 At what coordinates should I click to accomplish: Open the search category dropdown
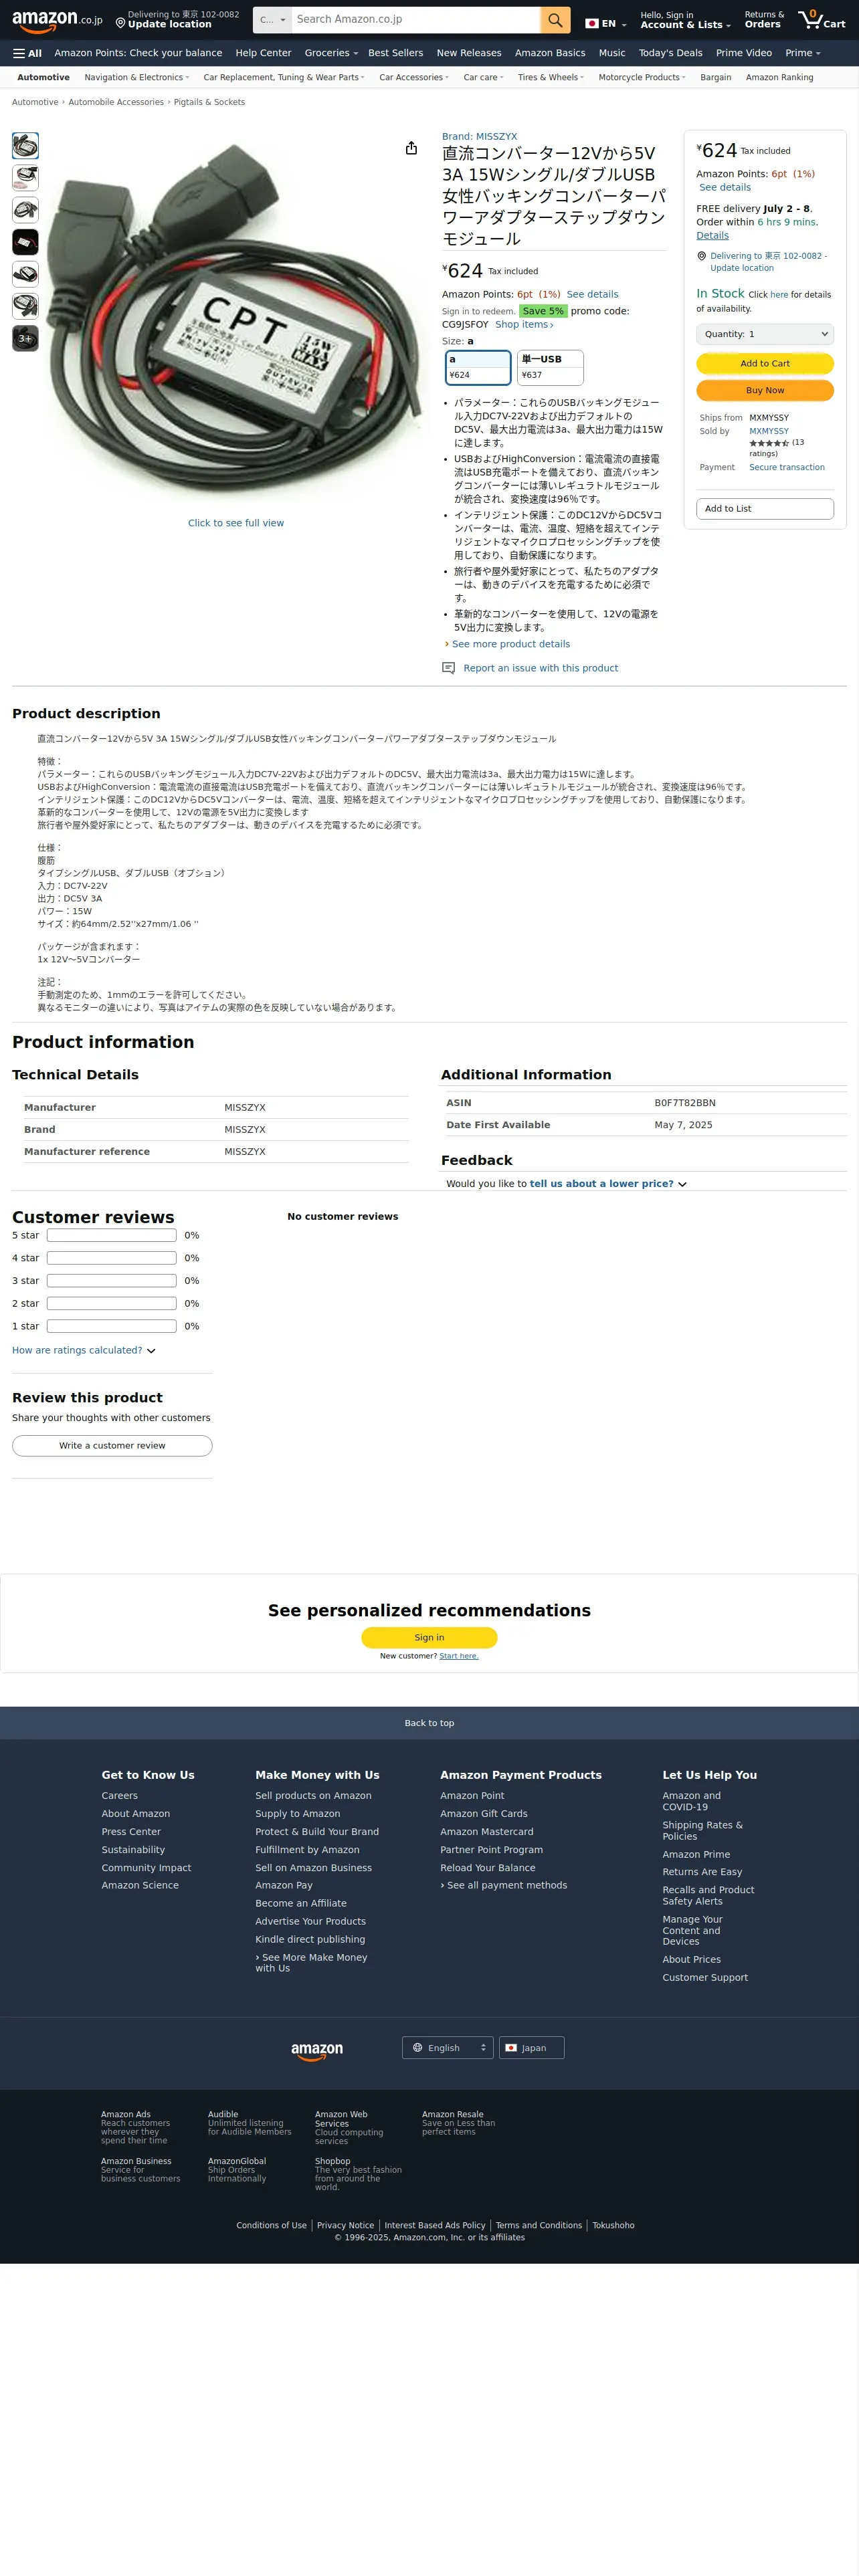click(272, 19)
